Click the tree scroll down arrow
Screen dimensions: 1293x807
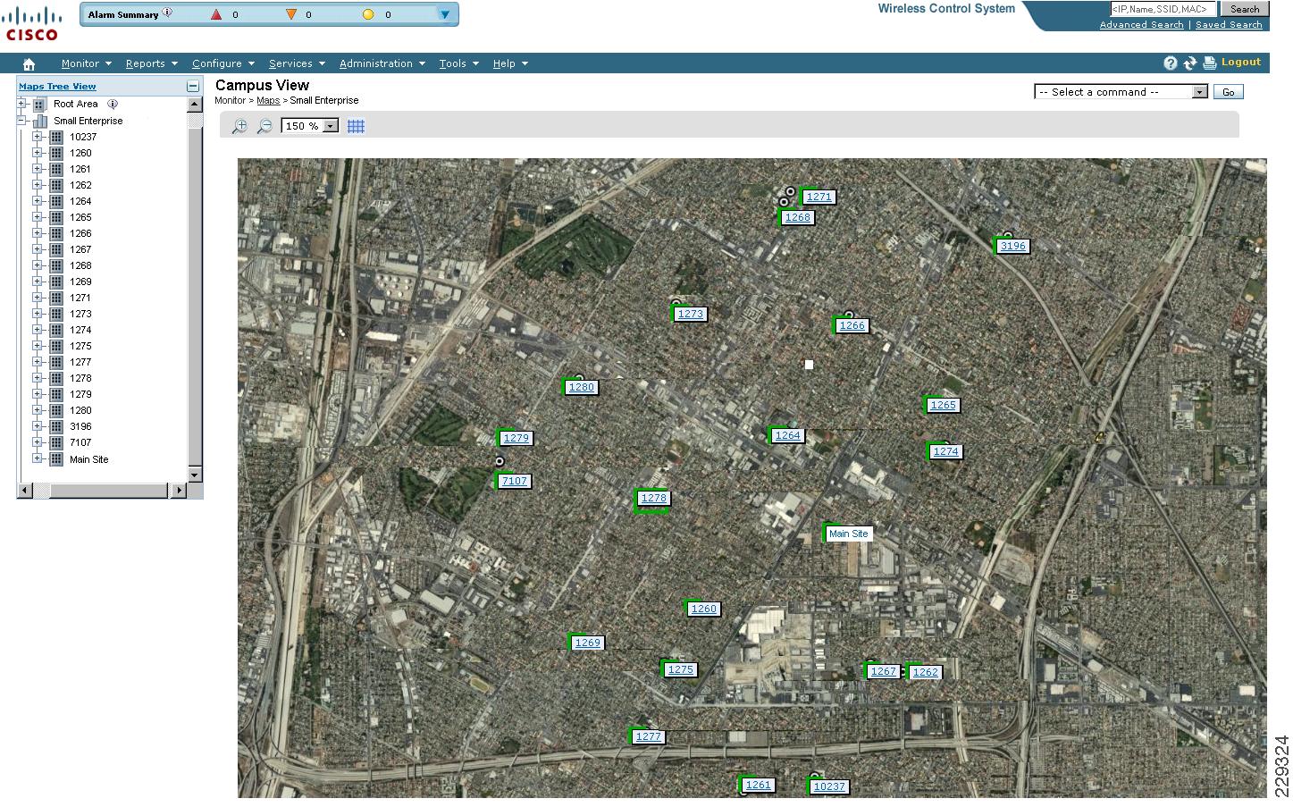[x=195, y=475]
